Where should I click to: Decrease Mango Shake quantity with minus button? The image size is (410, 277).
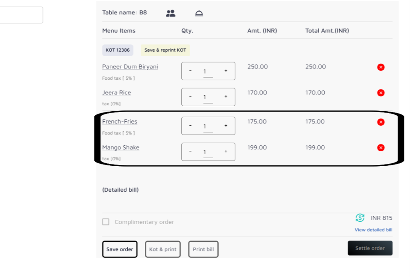(x=190, y=151)
